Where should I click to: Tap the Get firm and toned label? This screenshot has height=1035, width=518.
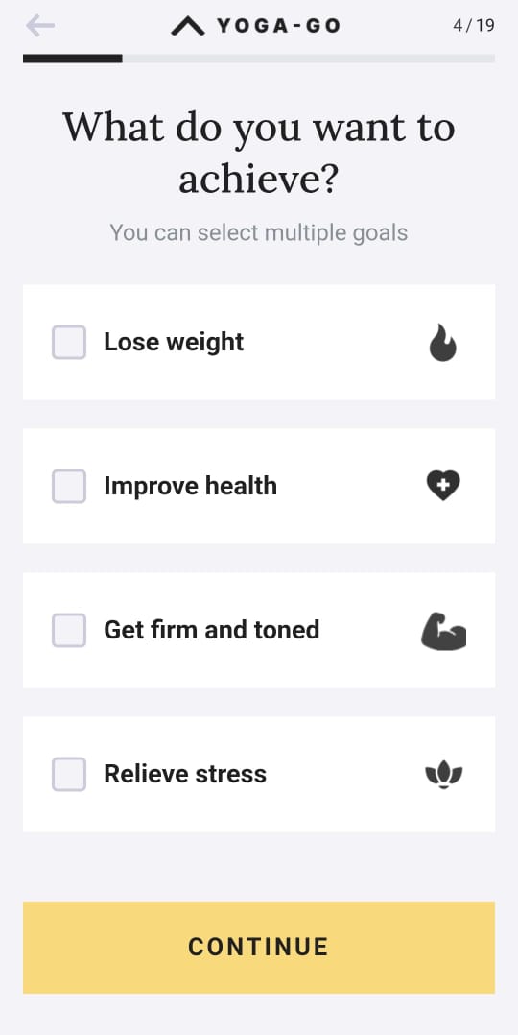[x=211, y=630]
